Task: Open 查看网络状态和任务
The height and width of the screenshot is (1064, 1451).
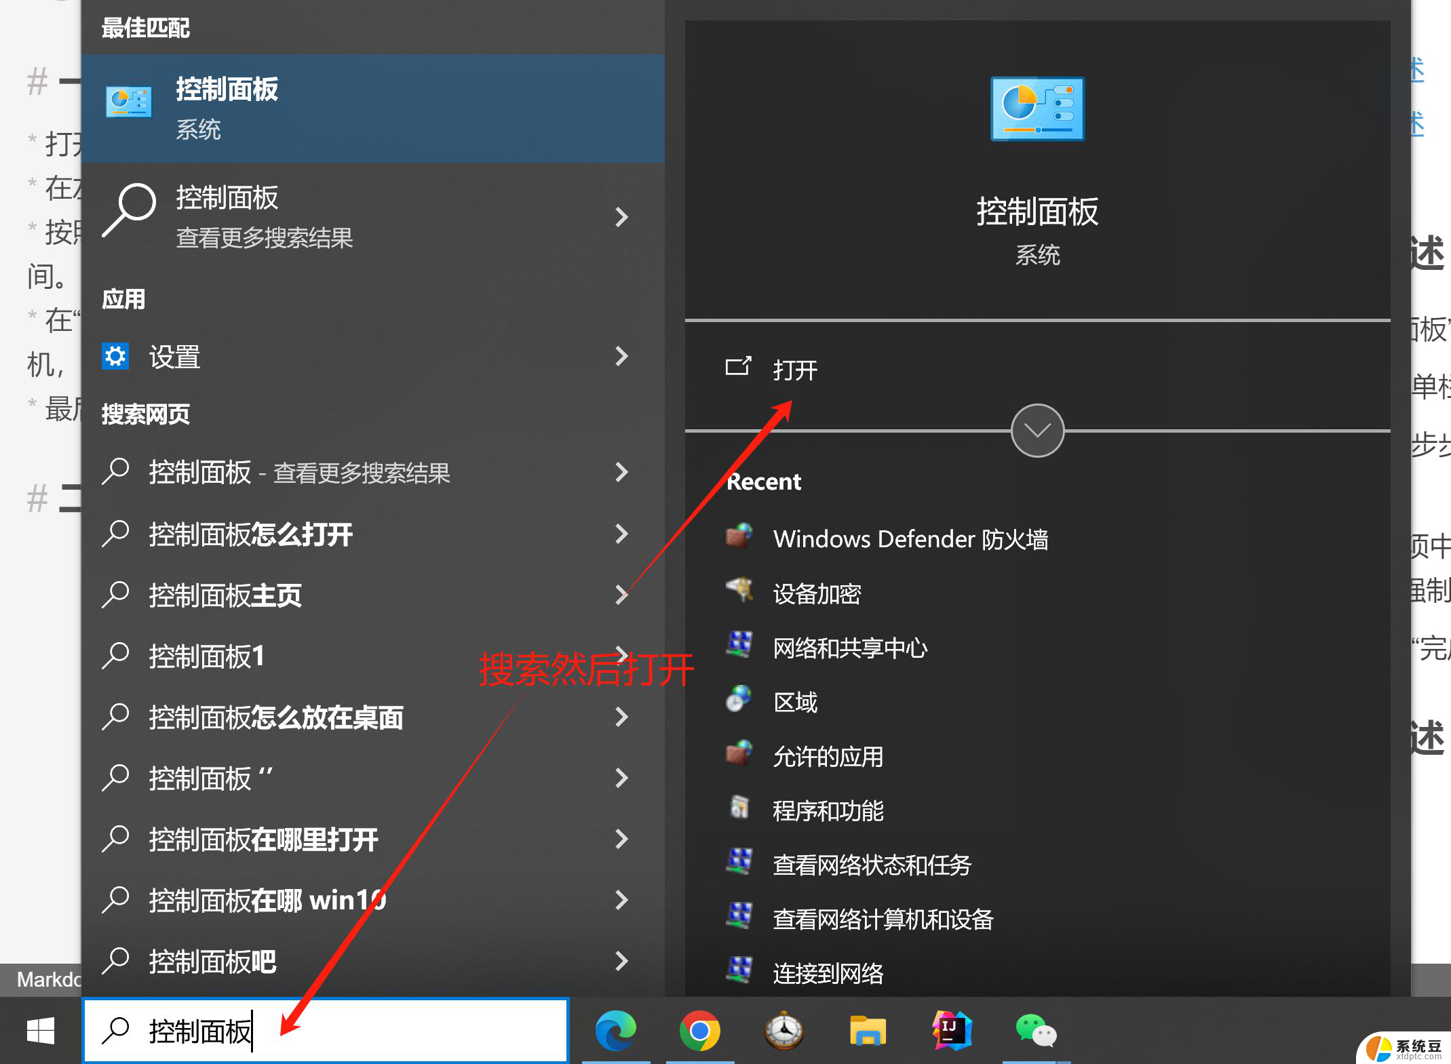Action: [873, 865]
